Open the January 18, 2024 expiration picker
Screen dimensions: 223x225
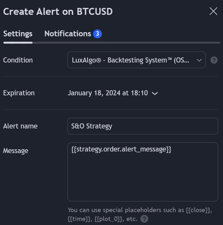tap(113, 93)
